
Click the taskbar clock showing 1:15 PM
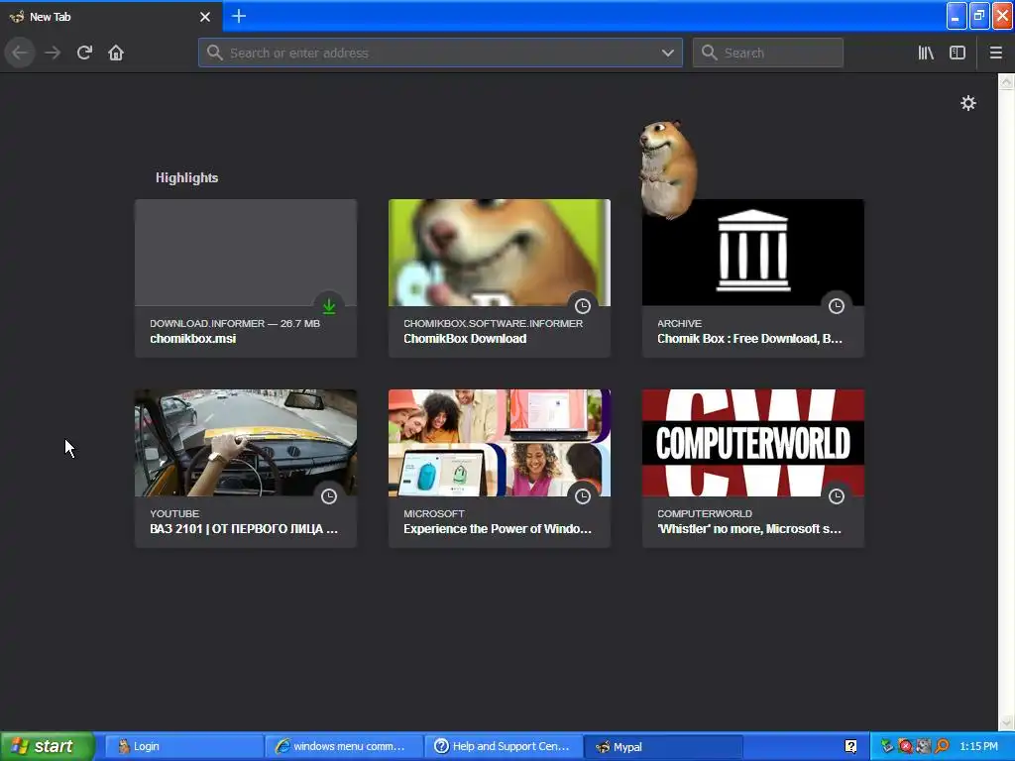point(978,746)
